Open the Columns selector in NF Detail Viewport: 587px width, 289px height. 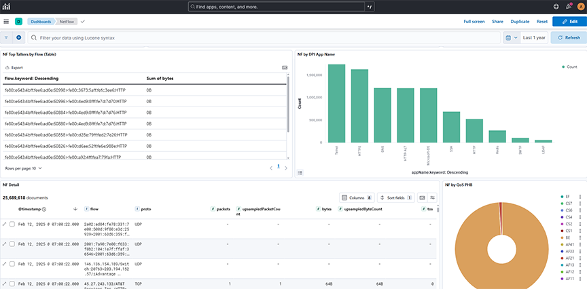[357, 197]
